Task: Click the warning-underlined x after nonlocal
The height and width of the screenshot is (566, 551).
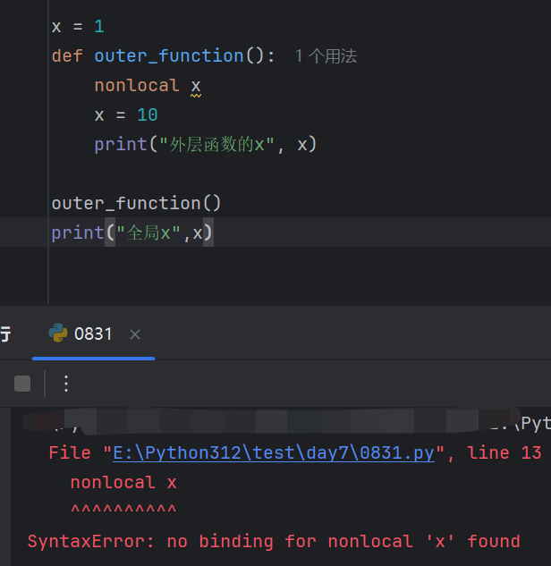Action: 196,87
